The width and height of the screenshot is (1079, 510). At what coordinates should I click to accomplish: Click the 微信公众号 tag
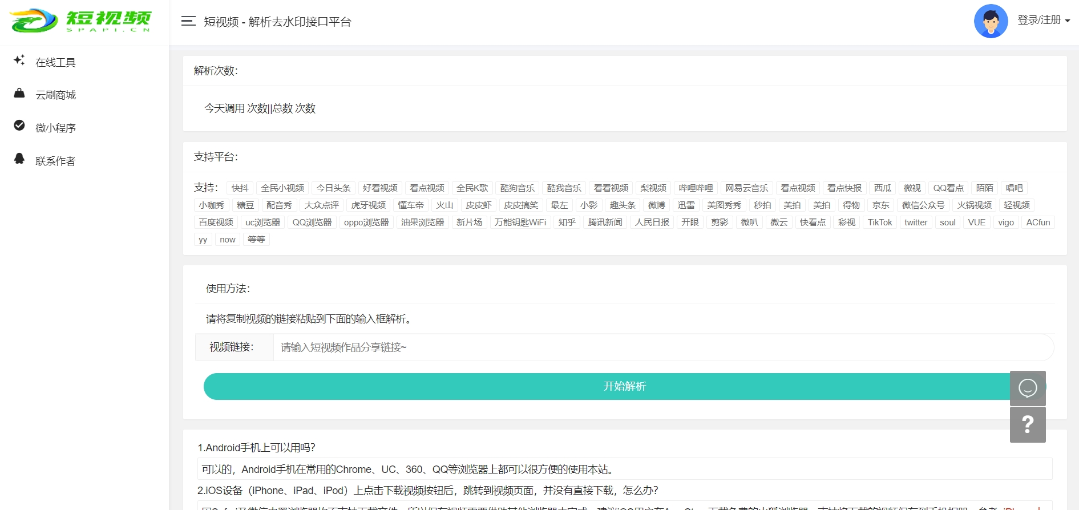(x=923, y=205)
